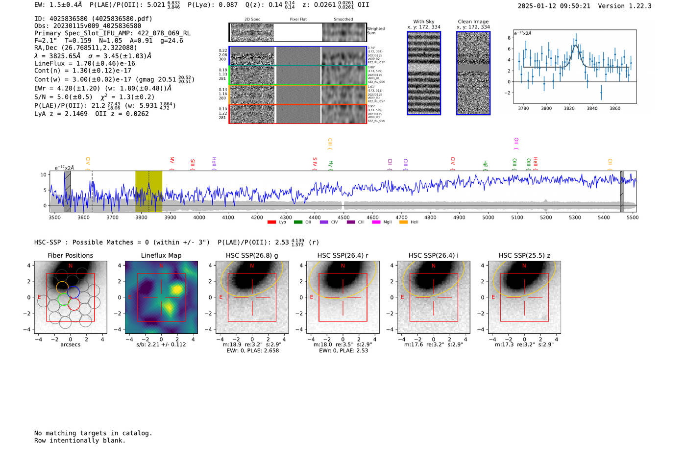Click the Gaussian emission line fit plot
The image size is (686, 467).
coord(575,67)
